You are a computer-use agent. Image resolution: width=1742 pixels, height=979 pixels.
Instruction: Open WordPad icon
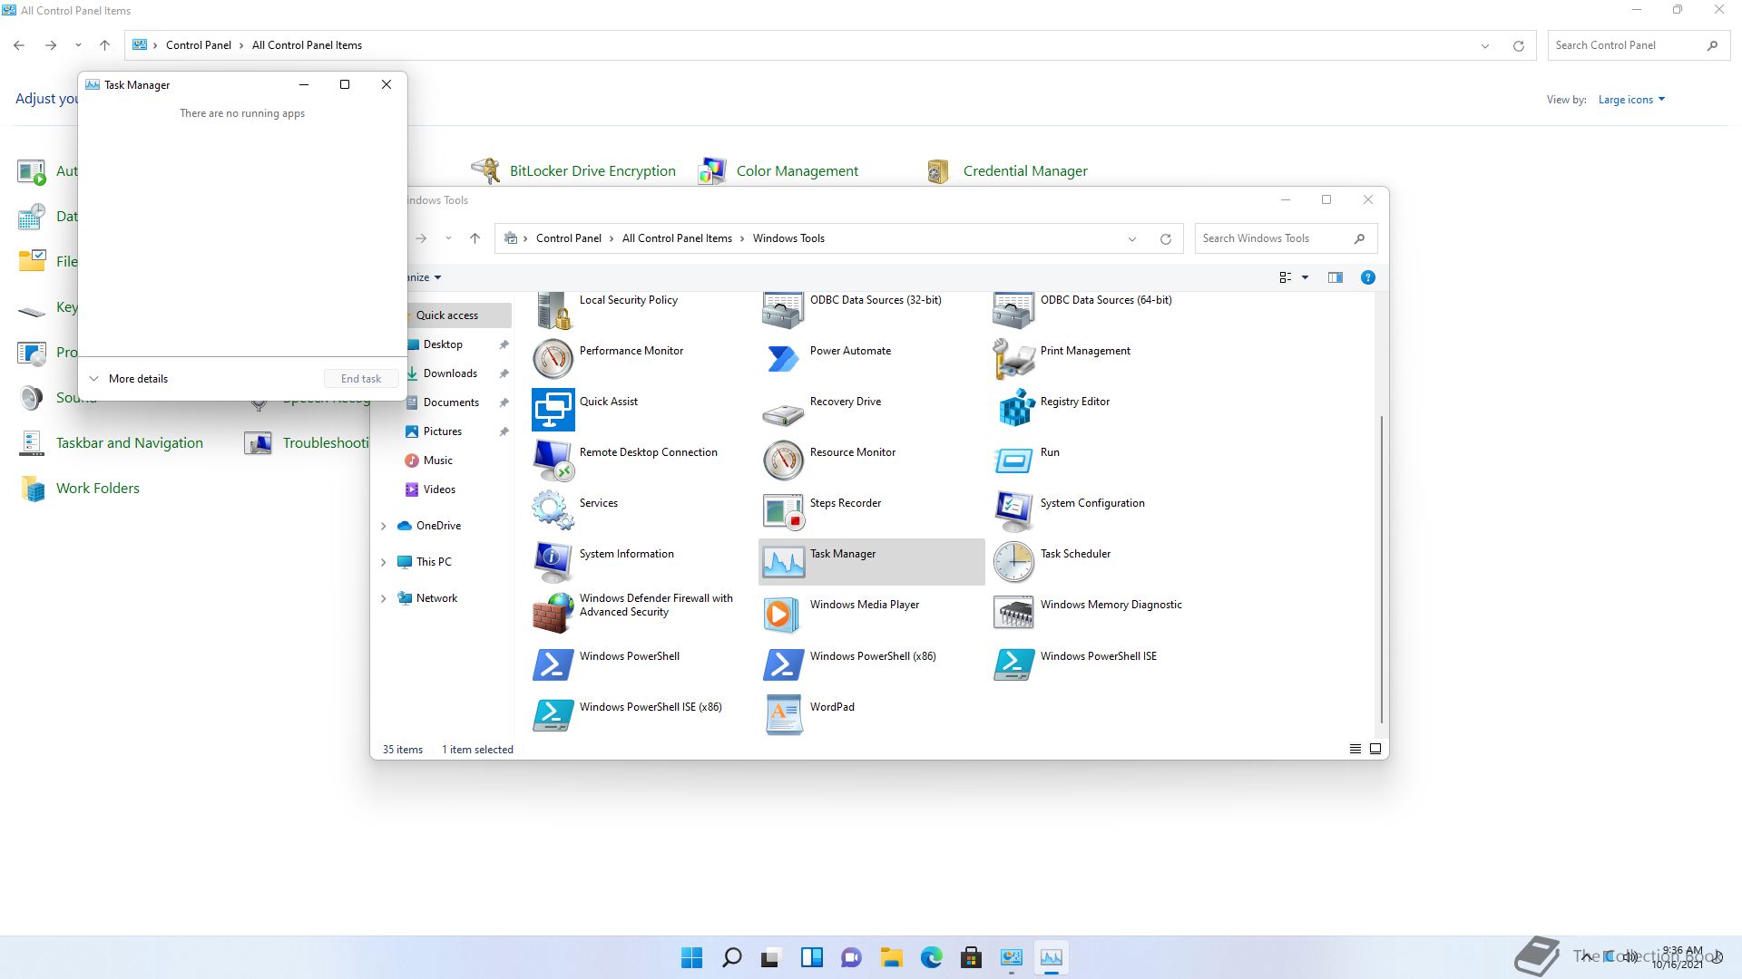point(783,715)
